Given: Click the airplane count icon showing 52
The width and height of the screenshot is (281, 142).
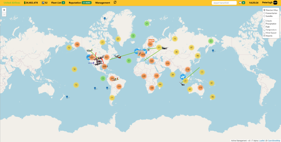Looking at the screenshot, I should (x=43, y=3).
